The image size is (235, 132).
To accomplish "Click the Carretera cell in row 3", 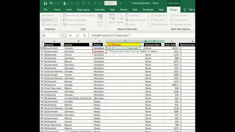I will click(99, 51).
